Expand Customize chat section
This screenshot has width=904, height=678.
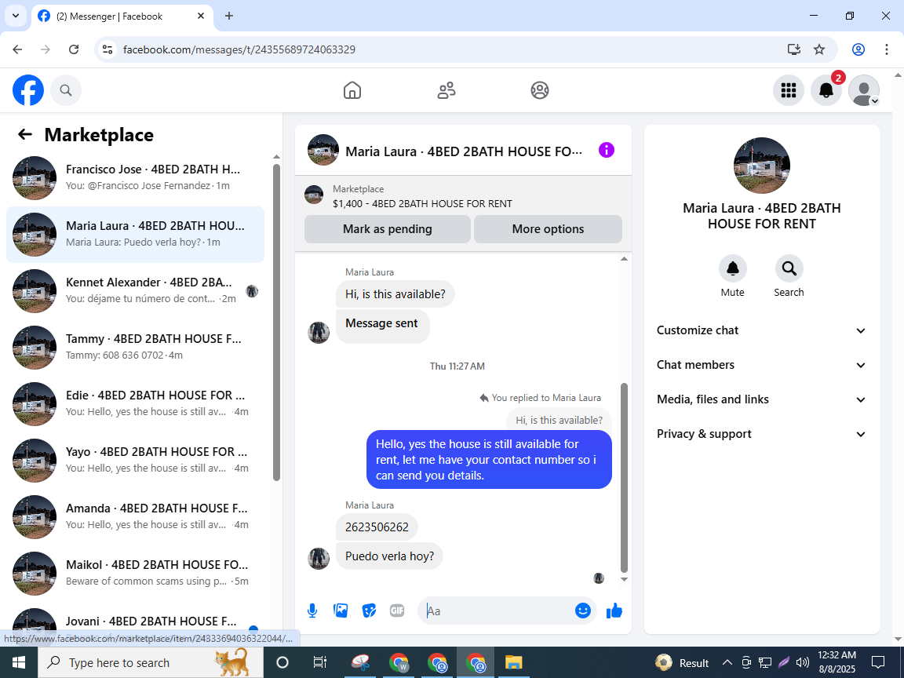[761, 330]
